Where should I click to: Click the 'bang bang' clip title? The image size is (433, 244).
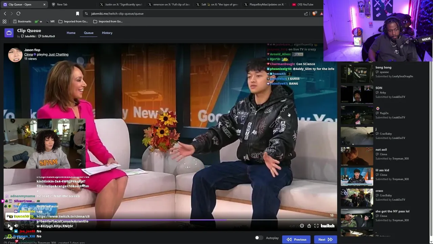pyautogui.click(x=383, y=67)
